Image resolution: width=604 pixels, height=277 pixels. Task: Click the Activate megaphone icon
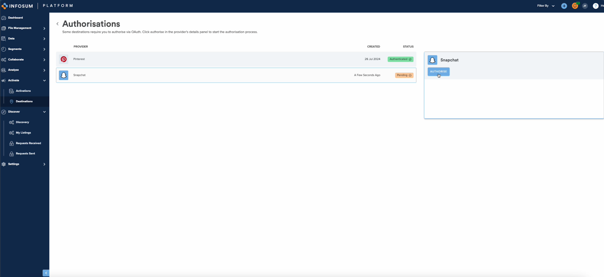click(4, 80)
